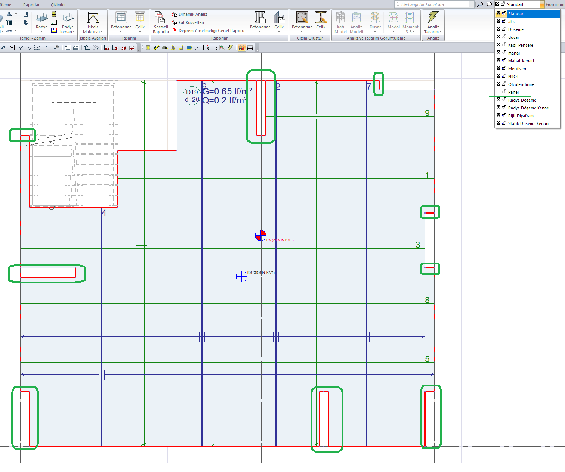Select Radye Döşeme in layer list
The width and height of the screenshot is (565, 472).
[528, 100]
